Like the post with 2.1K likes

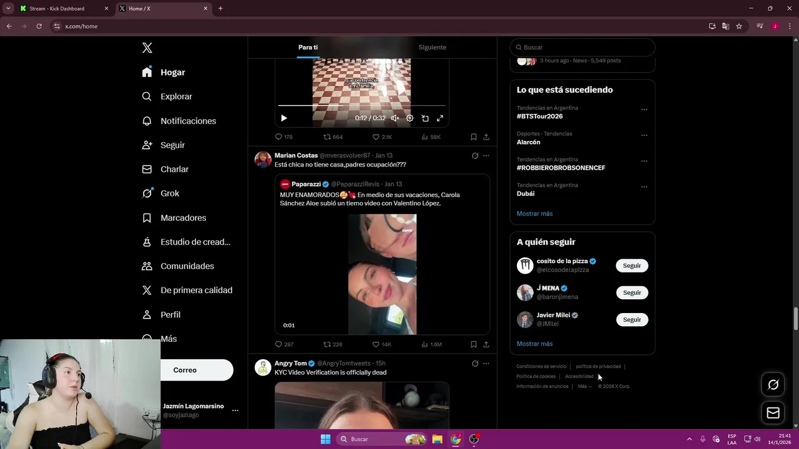coord(382,137)
